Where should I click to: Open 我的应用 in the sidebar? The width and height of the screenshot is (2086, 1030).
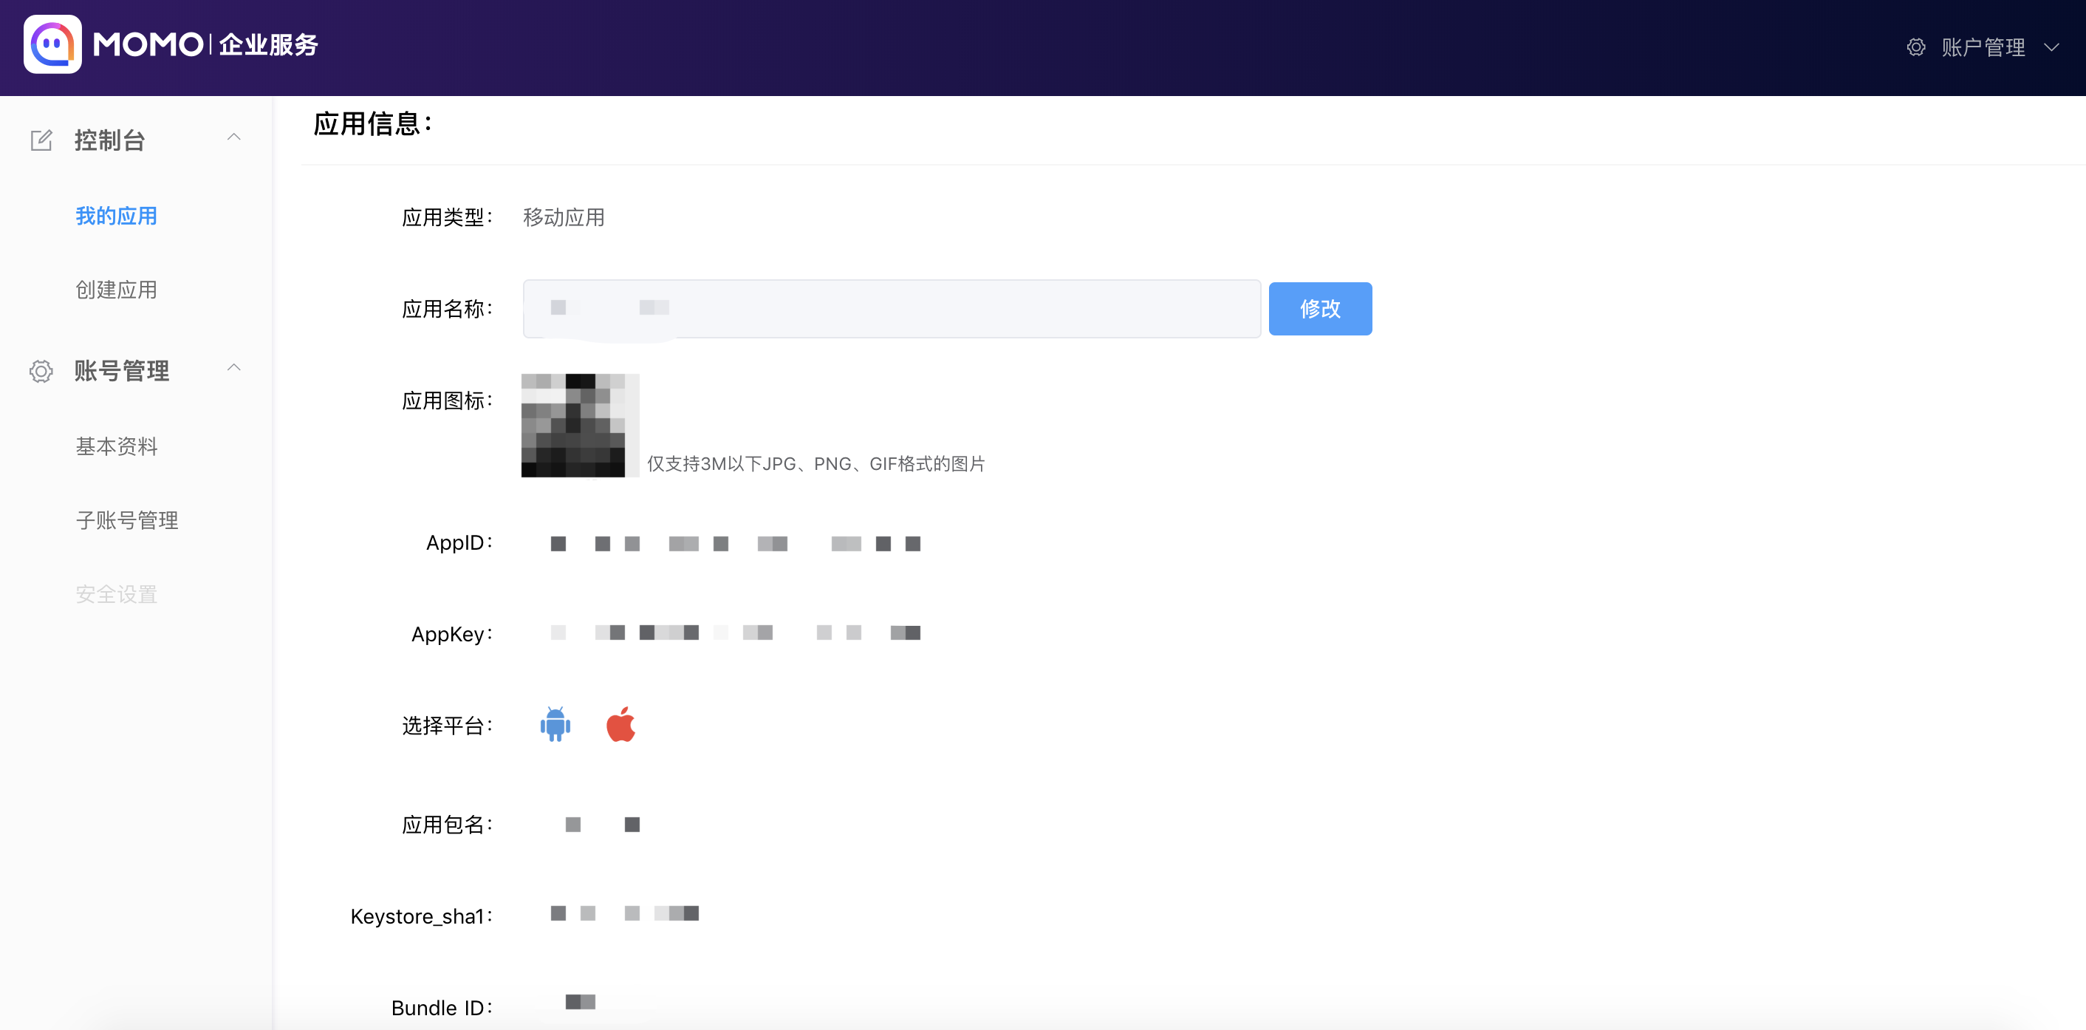point(117,216)
